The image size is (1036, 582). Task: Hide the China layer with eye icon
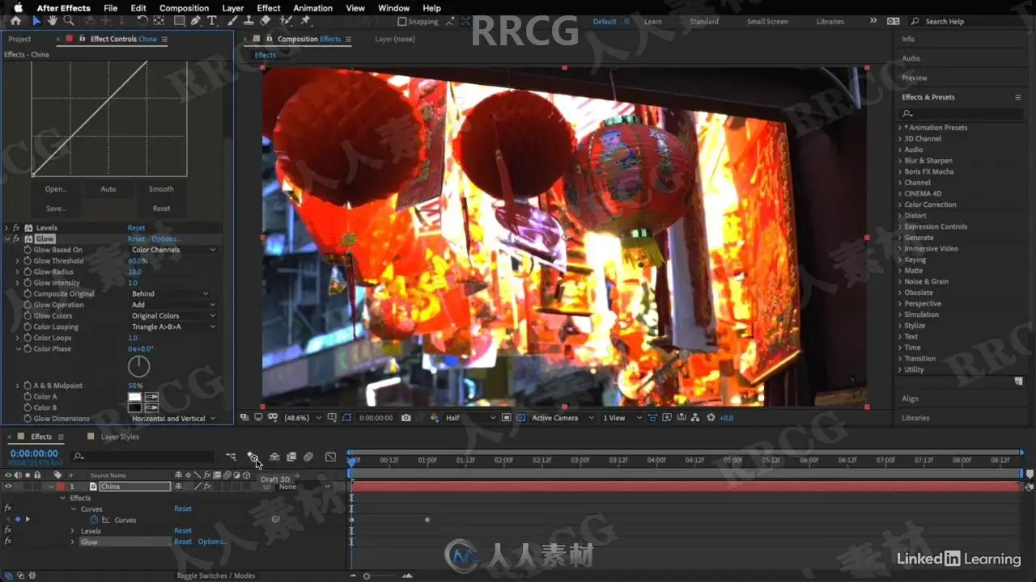8,487
